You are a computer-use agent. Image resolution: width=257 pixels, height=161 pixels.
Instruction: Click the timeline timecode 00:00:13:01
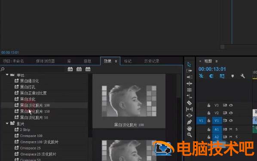[212, 69]
